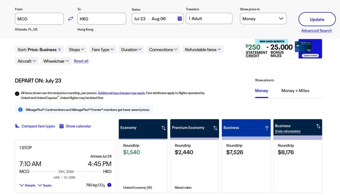
Task: Swap origin and destination airports icon
Action: coord(70,19)
